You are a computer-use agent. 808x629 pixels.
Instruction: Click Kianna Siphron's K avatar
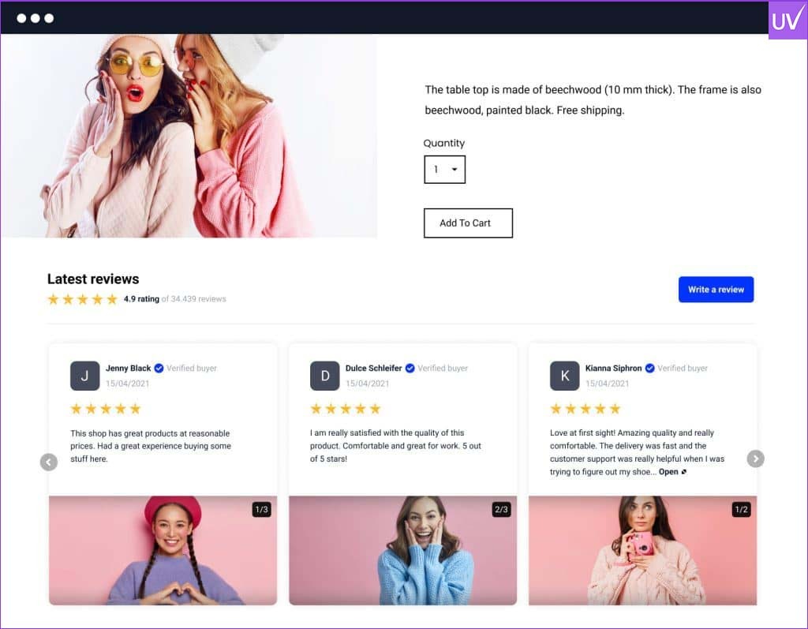point(565,376)
